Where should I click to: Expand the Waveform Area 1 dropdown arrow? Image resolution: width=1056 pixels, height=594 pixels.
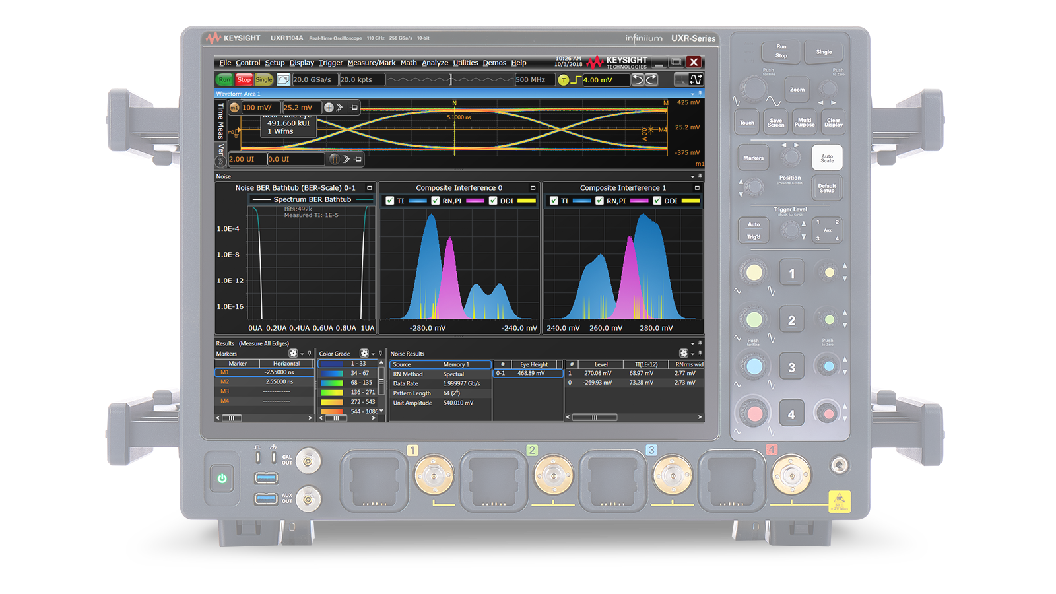tap(692, 94)
